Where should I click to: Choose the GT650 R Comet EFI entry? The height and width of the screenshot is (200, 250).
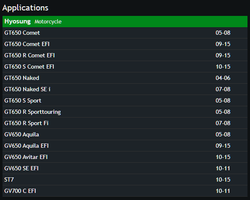click(x=125, y=55)
